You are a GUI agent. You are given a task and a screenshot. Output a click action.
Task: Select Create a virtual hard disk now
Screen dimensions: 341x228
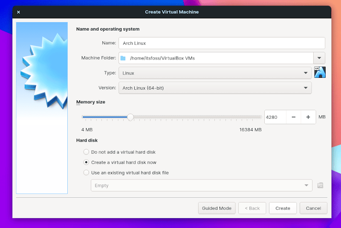[x=87, y=162]
